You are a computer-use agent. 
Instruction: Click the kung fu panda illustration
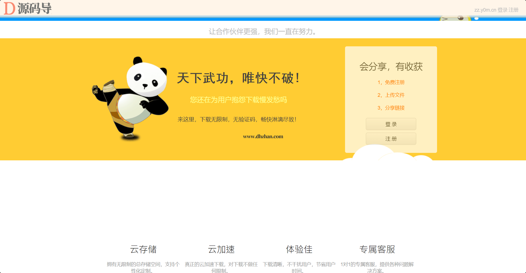coord(130,98)
